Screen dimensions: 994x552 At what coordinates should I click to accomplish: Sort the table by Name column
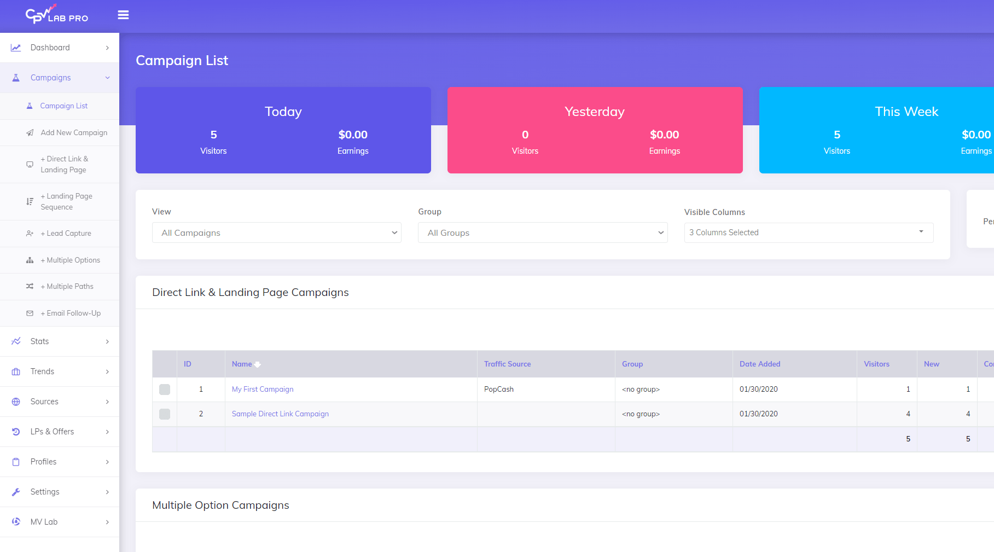(x=242, y=364)
